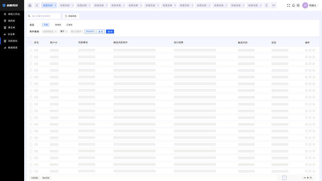
Task: Go to page 1 in pagination
Action: click(284, 178)
